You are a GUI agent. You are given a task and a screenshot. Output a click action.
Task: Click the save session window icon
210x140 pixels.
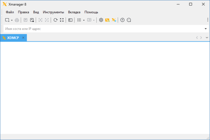pyautogui.click(x=32, y=20)
